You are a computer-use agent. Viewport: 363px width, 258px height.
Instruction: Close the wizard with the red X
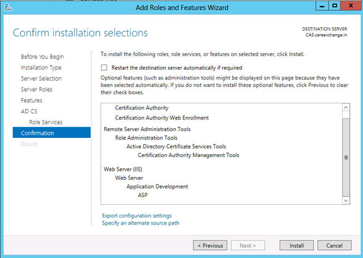click(351, 6)
